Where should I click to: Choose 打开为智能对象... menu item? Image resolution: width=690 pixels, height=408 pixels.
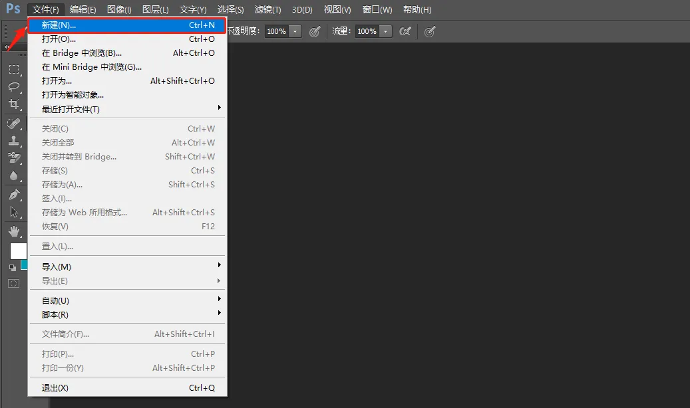click(x=128, y=95)
